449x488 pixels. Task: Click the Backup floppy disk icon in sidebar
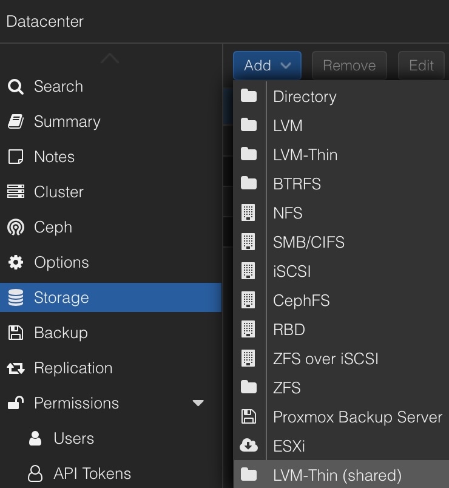coord(16,333)
